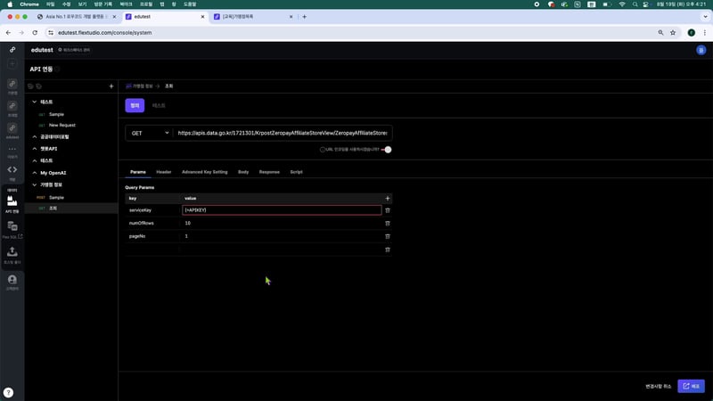713x401 pixels.
Task: Open the API 연동 sidebar icon
Action: tap(12, 203)
